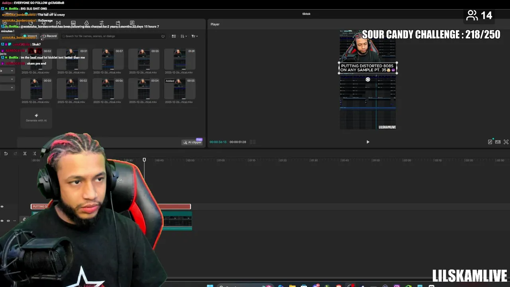Screen dimensions: 510x287
Task: Toggle text track visibility eye icon
Action: coord(2,206)
